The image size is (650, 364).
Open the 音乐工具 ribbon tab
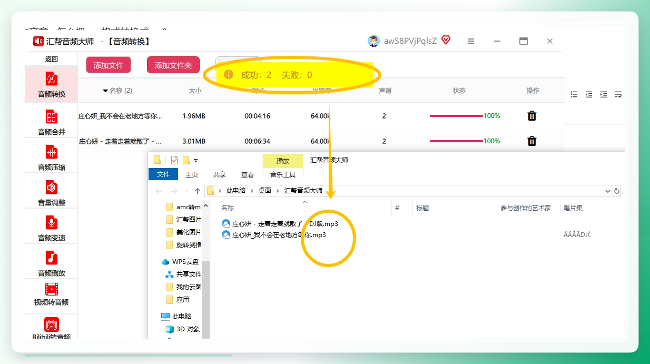(283, 174)
